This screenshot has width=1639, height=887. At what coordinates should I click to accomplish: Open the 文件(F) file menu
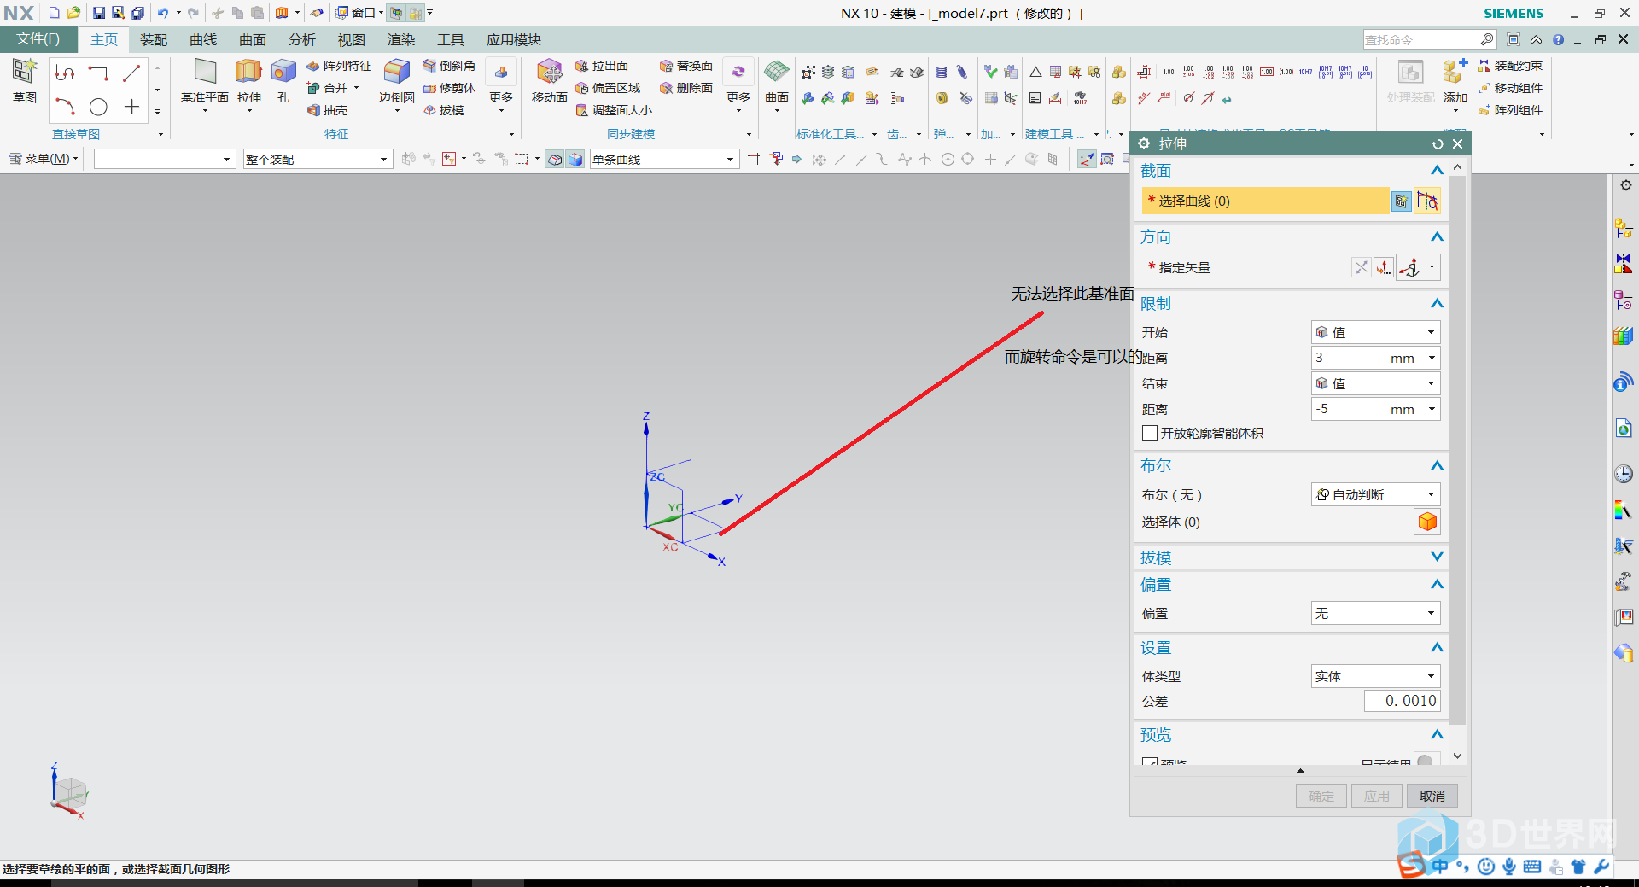38,39
